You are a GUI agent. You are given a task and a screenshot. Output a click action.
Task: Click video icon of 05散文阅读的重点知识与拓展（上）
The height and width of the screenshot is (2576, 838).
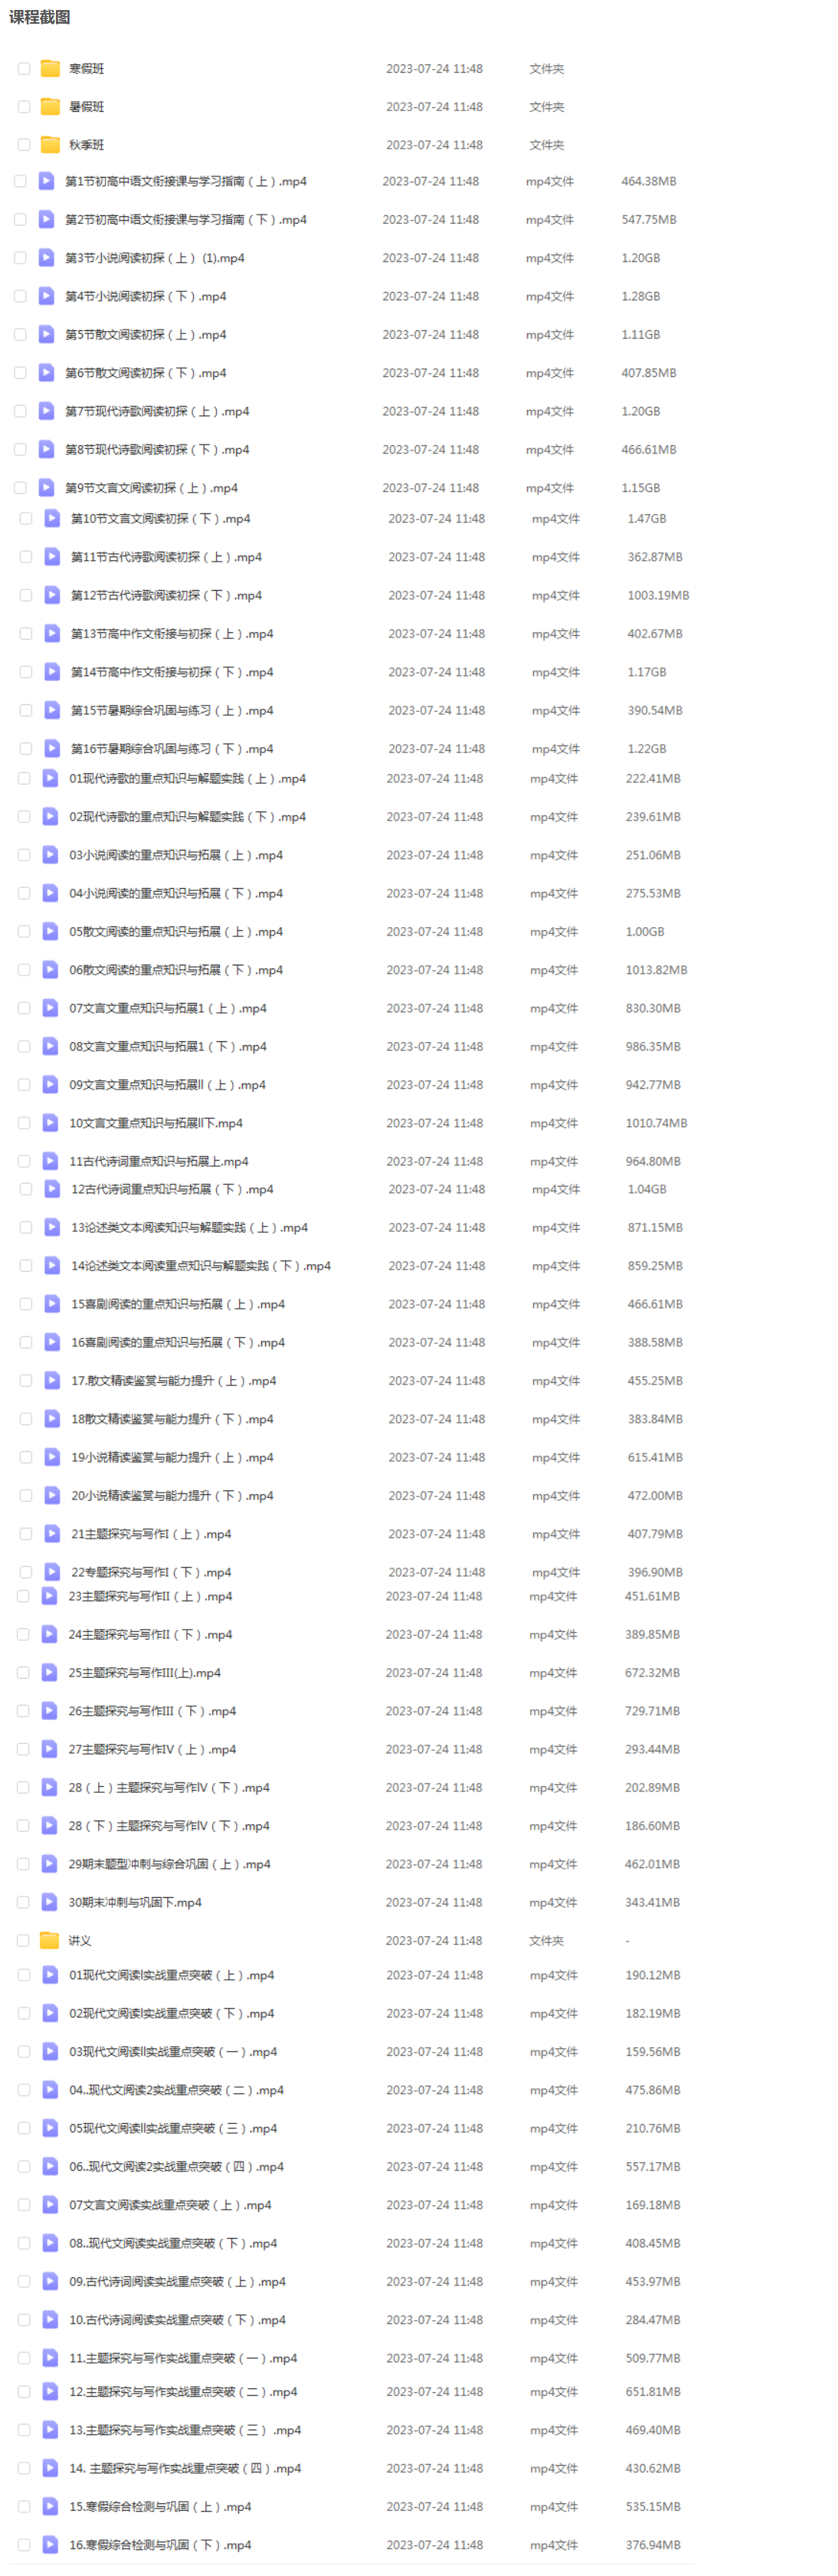pos(50,932)
